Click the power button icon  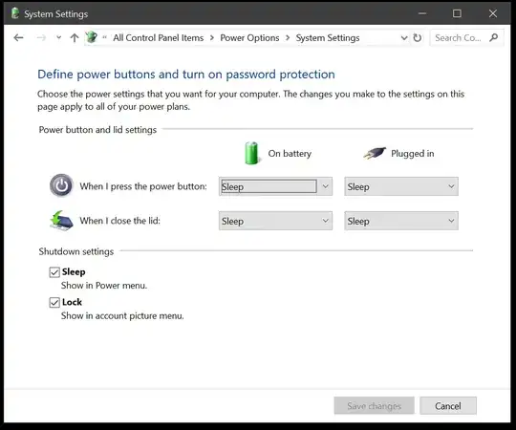pos(61,185)
